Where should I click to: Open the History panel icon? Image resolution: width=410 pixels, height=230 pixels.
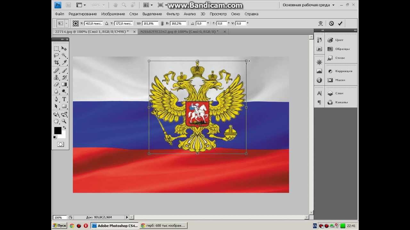click(319, 40)
